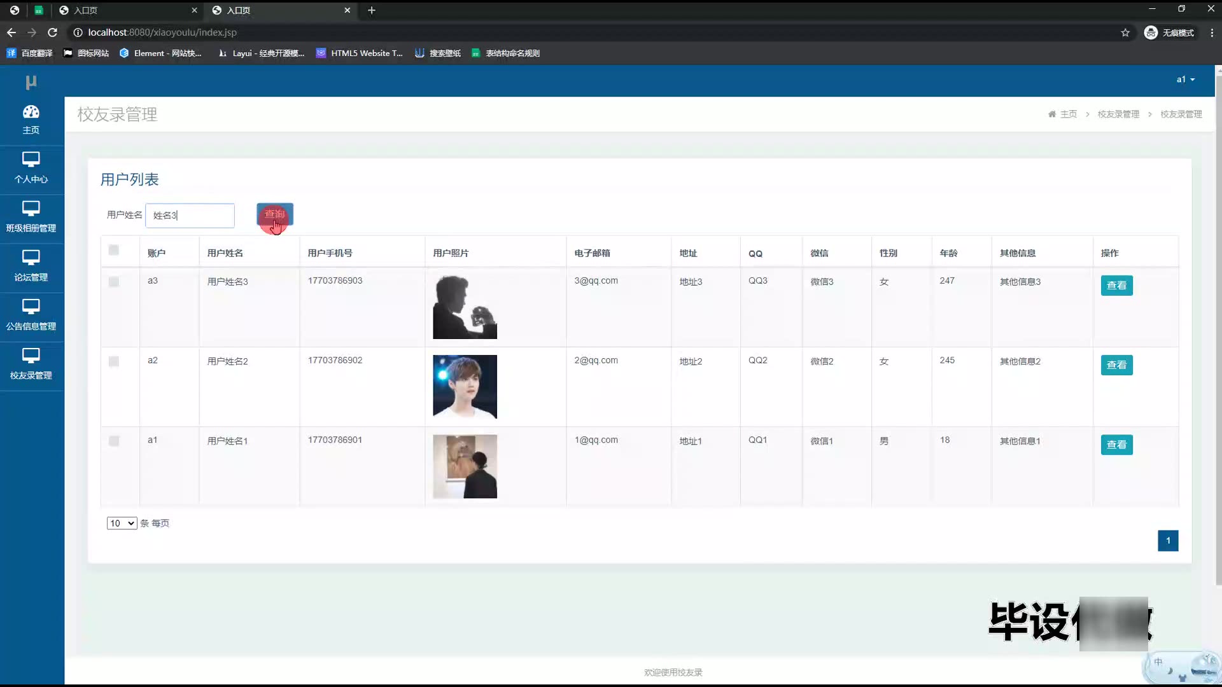Switch to the second 入口页 browser tab

pyautogui.click(x=280, y=10)
